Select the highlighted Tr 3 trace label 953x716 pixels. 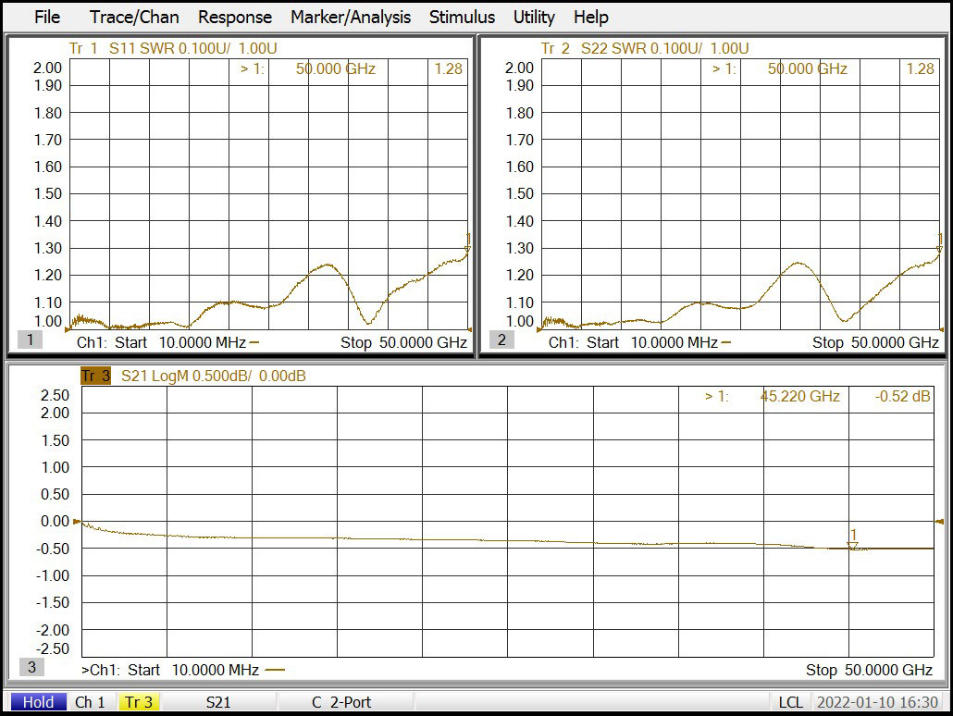coord(95,376)
